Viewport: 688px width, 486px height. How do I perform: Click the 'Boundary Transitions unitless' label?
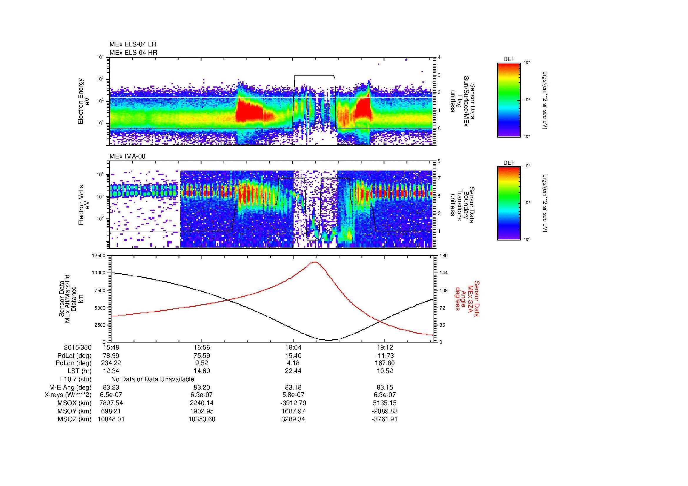tap(463, 205)
